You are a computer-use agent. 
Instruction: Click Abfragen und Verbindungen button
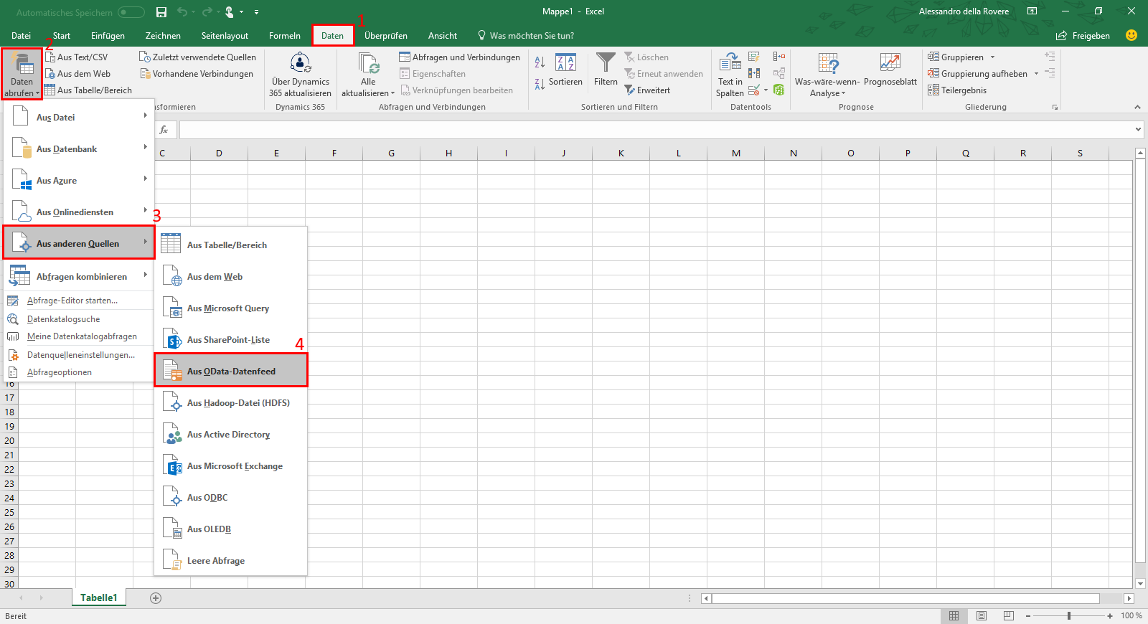459,57
